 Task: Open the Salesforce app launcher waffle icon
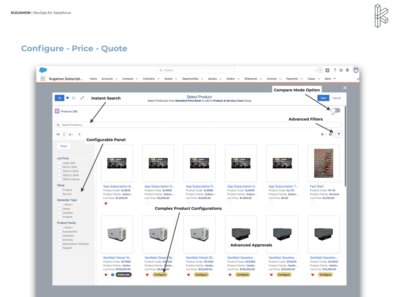(x=43, y=78)
